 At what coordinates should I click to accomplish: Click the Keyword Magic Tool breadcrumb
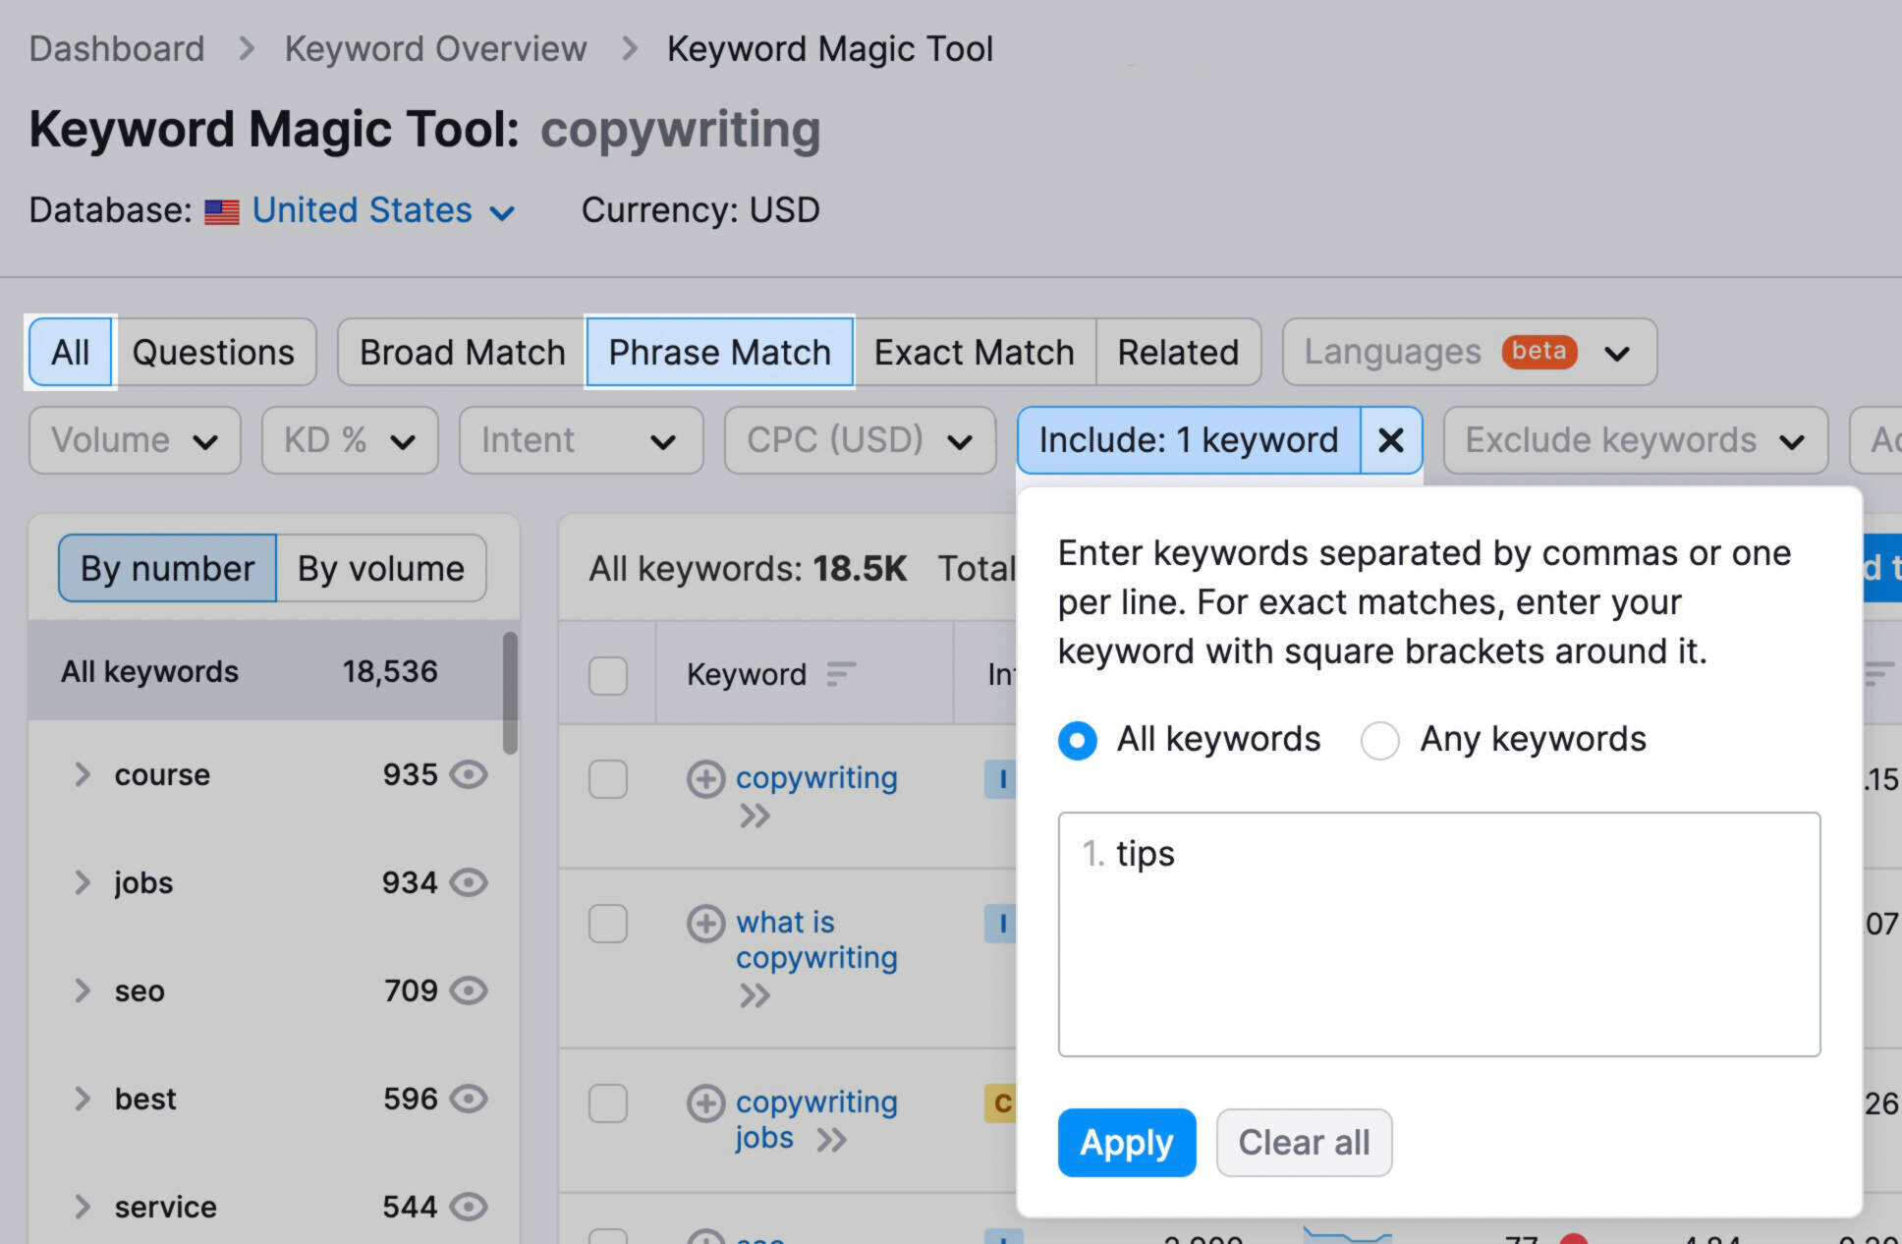click(830, 48)
